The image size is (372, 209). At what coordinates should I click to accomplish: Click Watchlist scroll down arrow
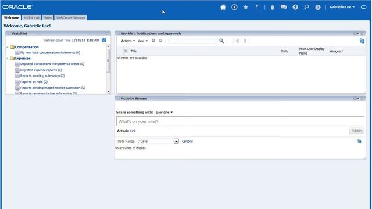point(109,92)
